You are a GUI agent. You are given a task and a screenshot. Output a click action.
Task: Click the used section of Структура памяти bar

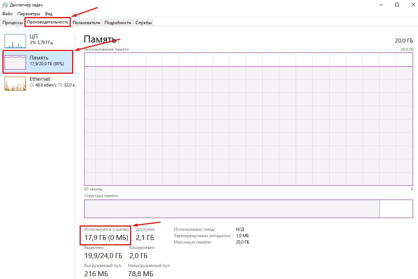[x=232, y=208]
